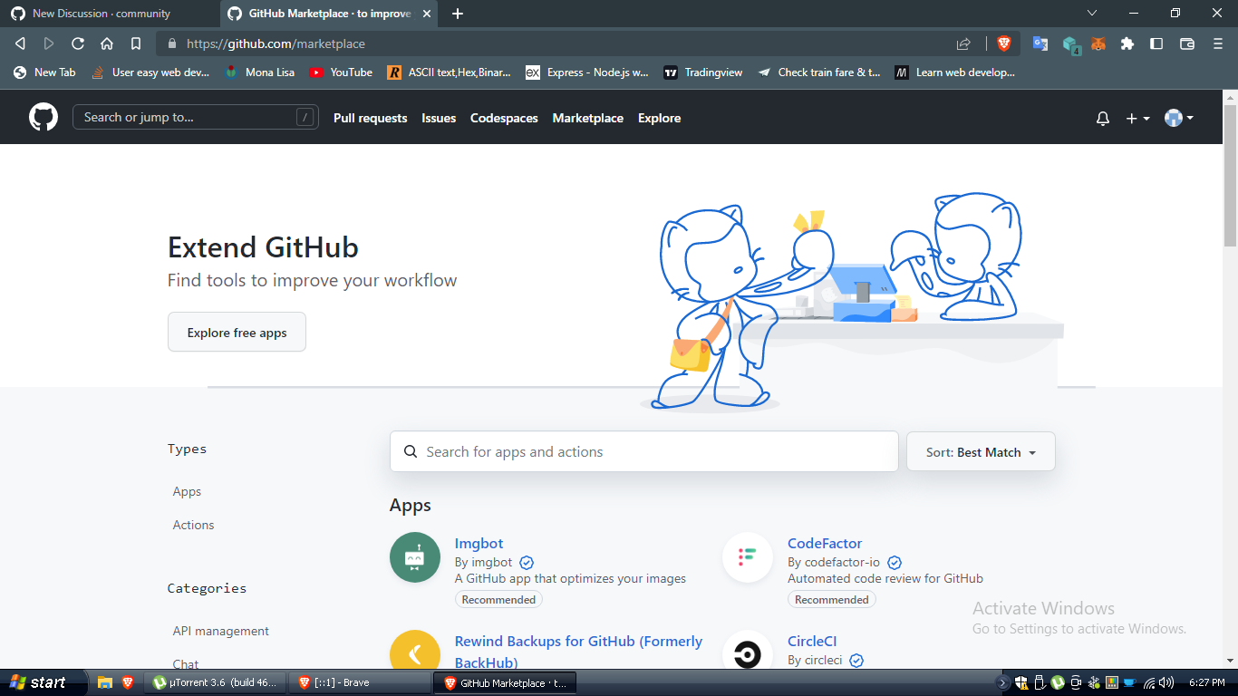The width and height of the screenshot is (1238, 696).
Task: Expand the browser tab search chevron
Action: (1092, 14)
